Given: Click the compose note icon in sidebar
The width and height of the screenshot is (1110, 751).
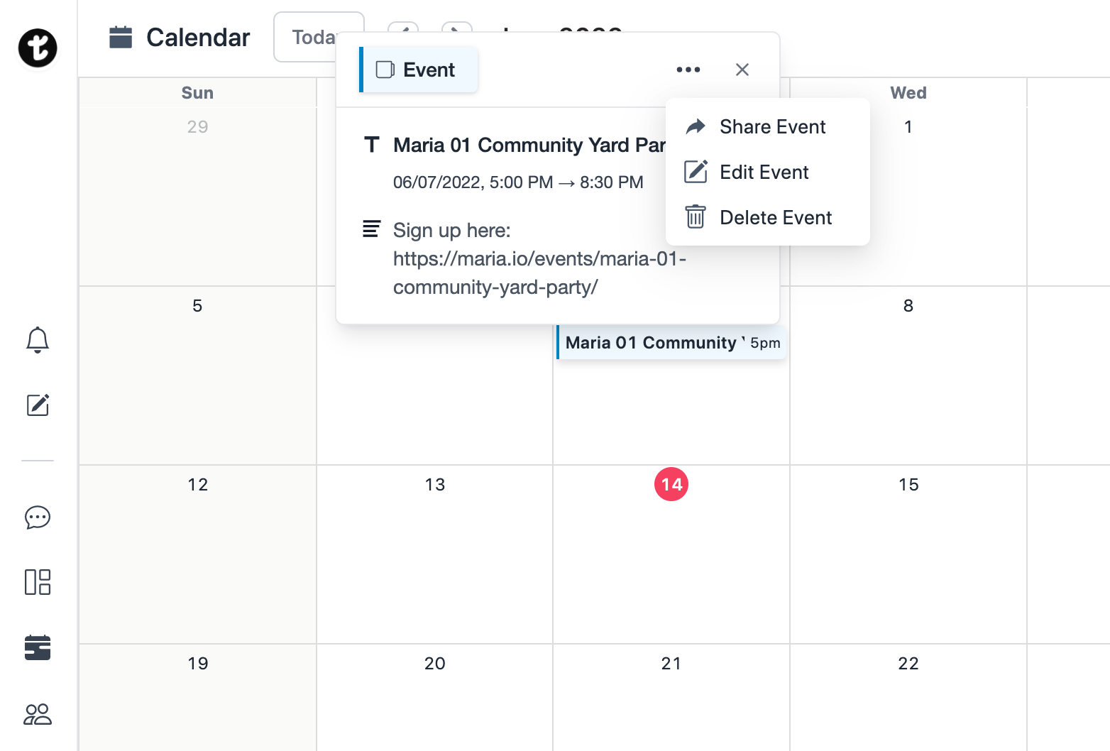Looking at the screenshot, I should [x=38, y=405].
